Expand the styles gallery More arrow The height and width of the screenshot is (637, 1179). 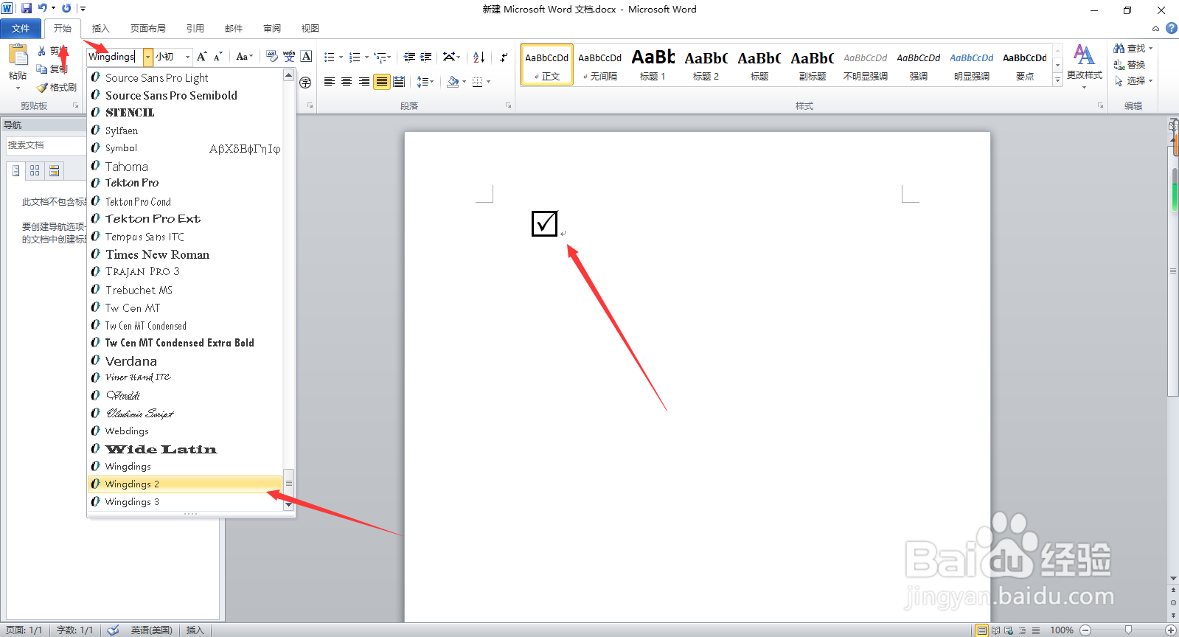pos(1057,80)
